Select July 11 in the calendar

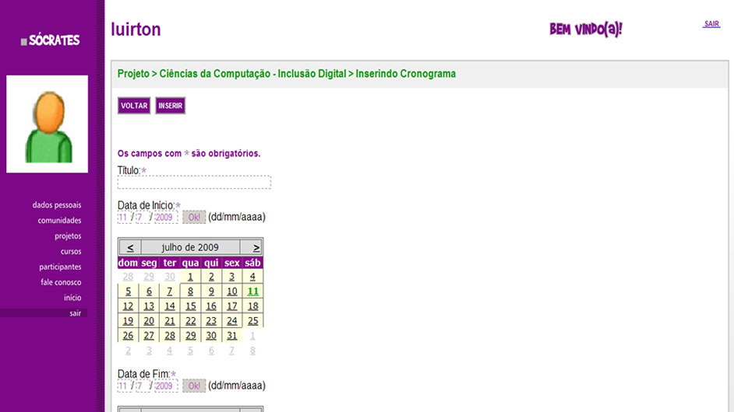252,292
